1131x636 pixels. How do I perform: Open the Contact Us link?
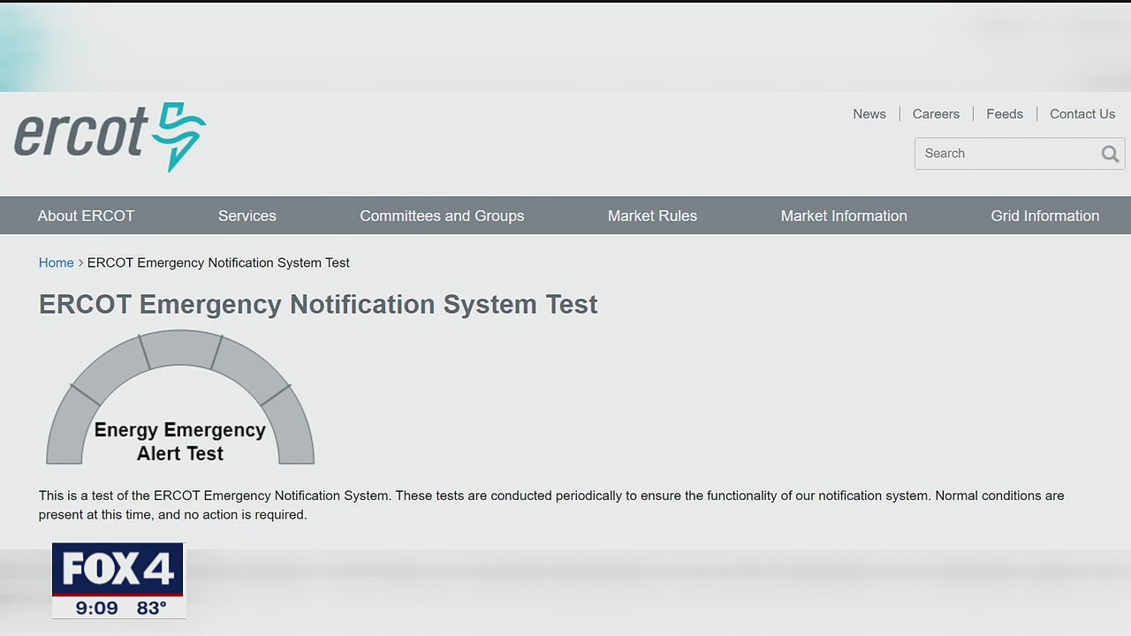(1082, 114)
